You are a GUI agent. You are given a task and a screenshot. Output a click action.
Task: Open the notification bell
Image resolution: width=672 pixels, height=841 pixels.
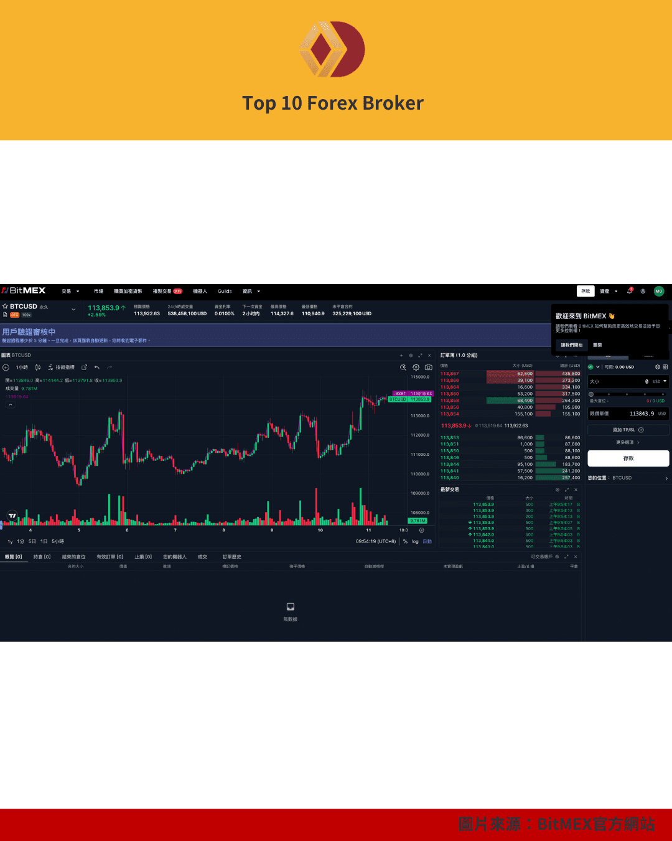click(630, 291)
